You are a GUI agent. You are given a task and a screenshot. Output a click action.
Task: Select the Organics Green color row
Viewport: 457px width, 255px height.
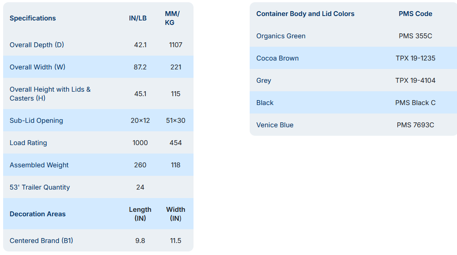click(281, 36)
